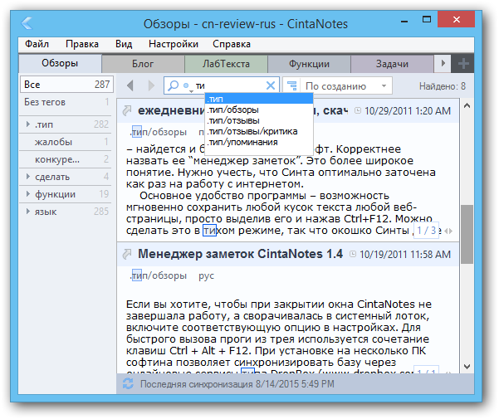Image resolution: width=499 pixels, height=419 pixels.
Task: Select the note titled Менеджер заметок CintaNotes 1.4
Action: pyautogui.click(x=240, y=254)
